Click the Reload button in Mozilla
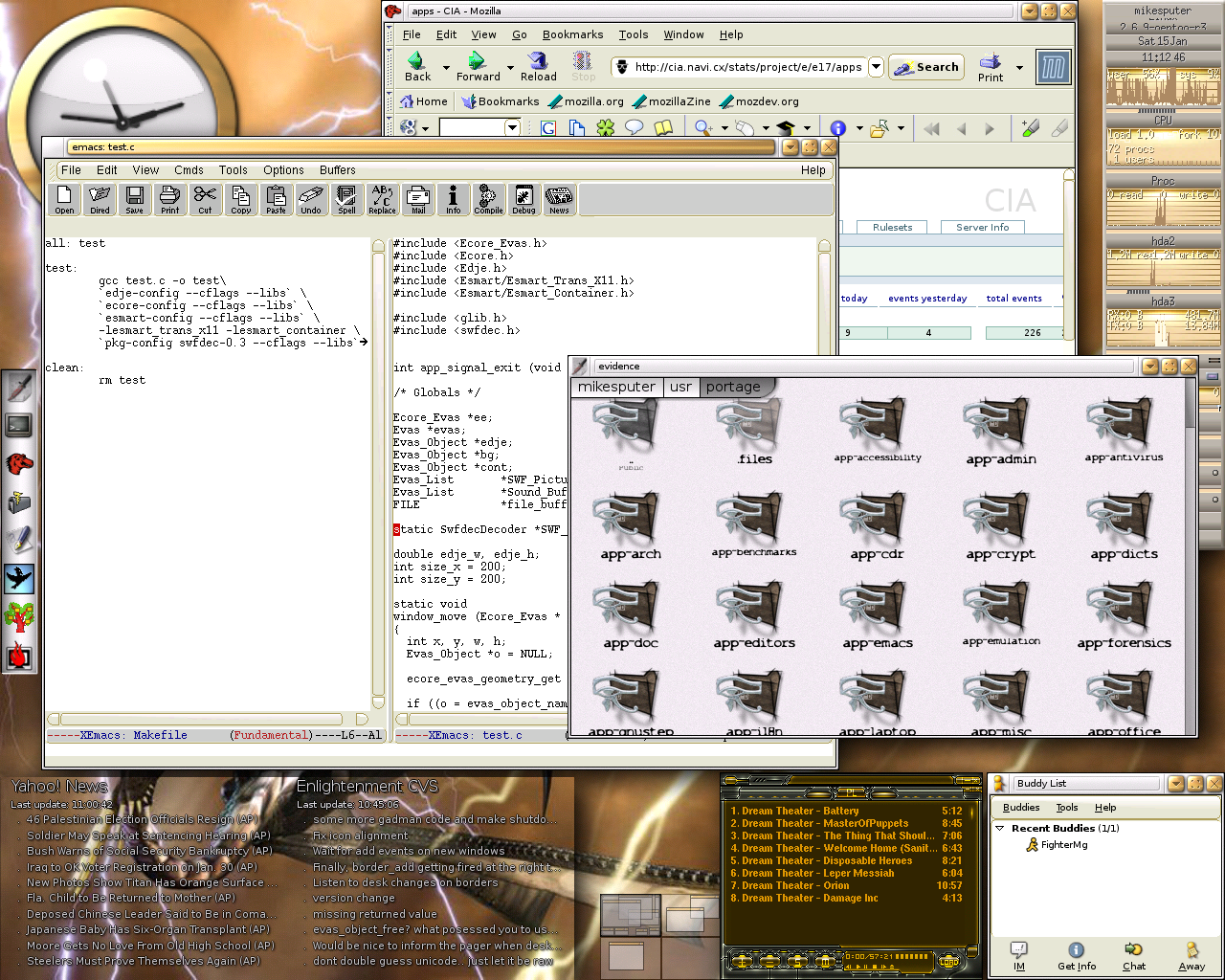The height and width of the screenshot is (980, 1225). pyautogui.click(x=538, y=66)
